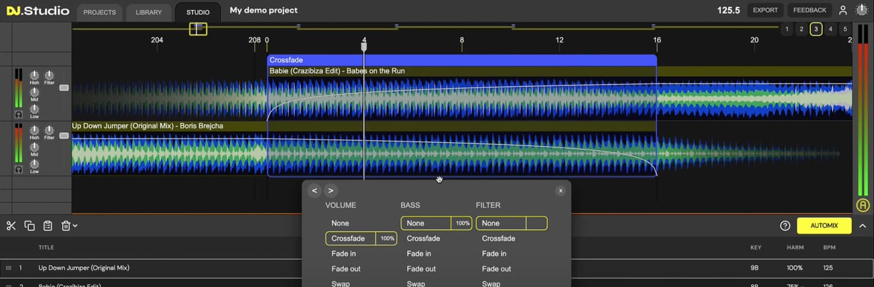Close the transition popup with x
Screen dimensions: 874x287
pyautogui.click(x=561, y=190)
